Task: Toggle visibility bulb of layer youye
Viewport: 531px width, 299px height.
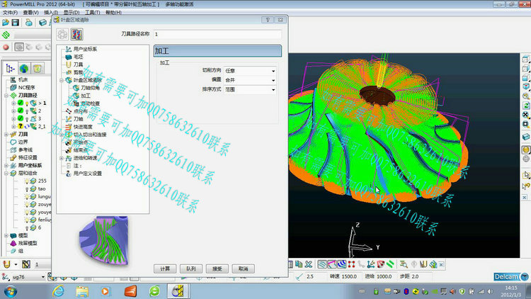Action: tap(27, 213)
